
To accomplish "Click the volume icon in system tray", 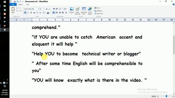I will pos(7,83).
